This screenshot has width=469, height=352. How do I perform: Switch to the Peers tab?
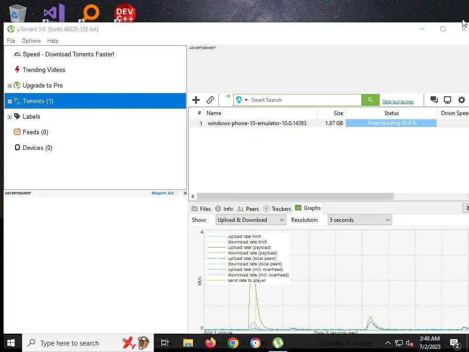tap(248, 209)
